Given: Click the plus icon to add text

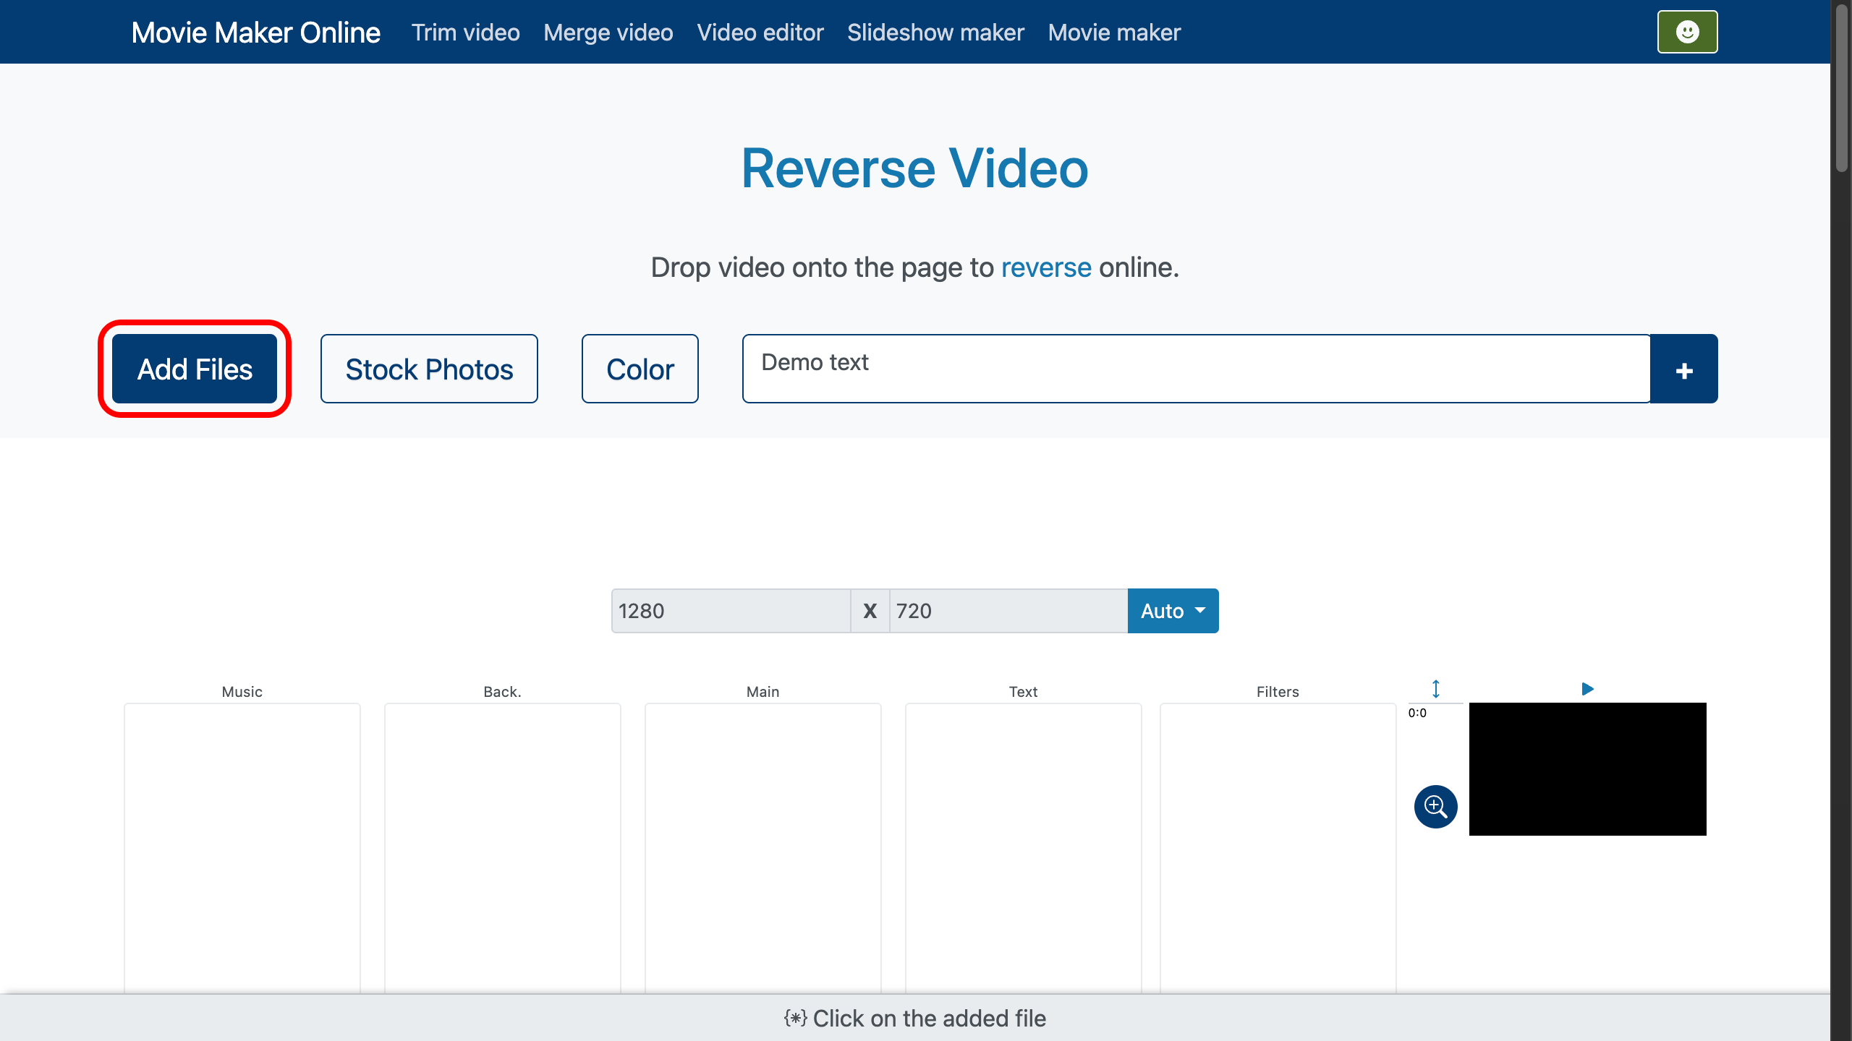Looking at the screenshot, I should click(1684, 369).
